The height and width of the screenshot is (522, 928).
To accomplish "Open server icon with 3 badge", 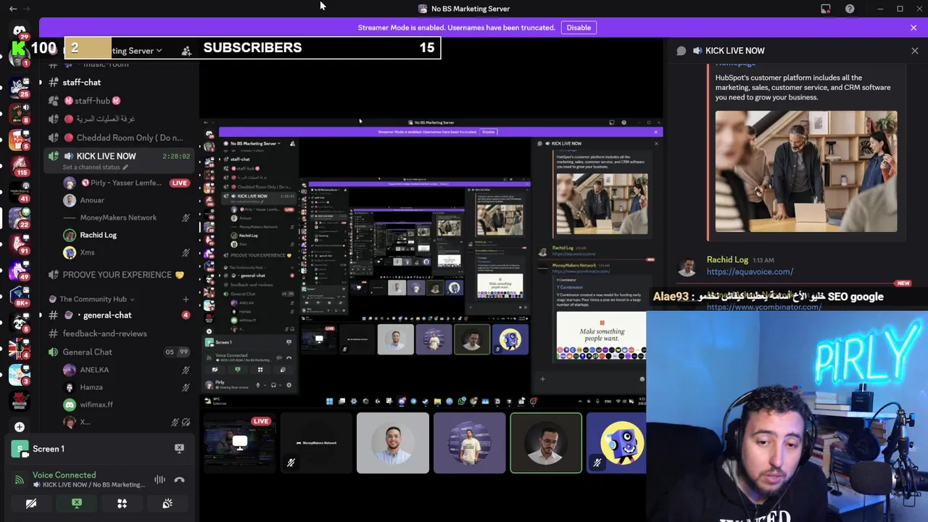I will pos(19,374).
